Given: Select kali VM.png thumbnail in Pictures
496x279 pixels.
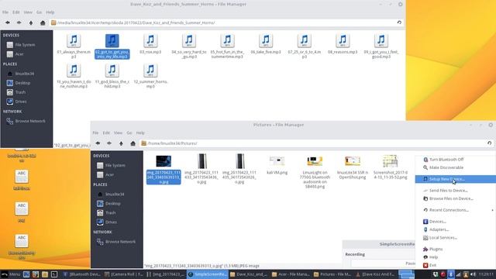Looking at the screenshot, I should 277,161.
